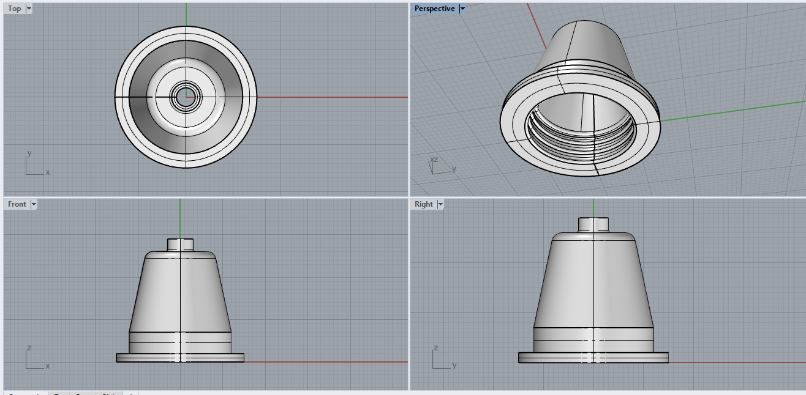Open the Front viewport dropdown arrow
The width and height of the screenshot is (806, 395).
tap(34, 204)
